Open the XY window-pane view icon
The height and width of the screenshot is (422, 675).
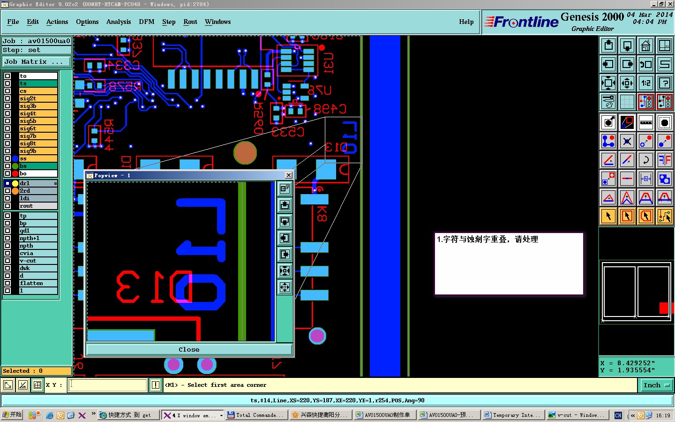click(x=665, y=45)
